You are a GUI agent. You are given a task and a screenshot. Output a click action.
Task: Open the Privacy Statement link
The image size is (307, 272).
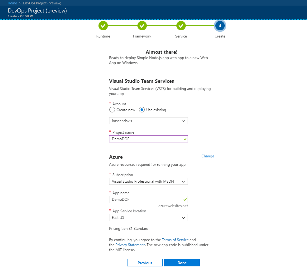coord(130,245)
